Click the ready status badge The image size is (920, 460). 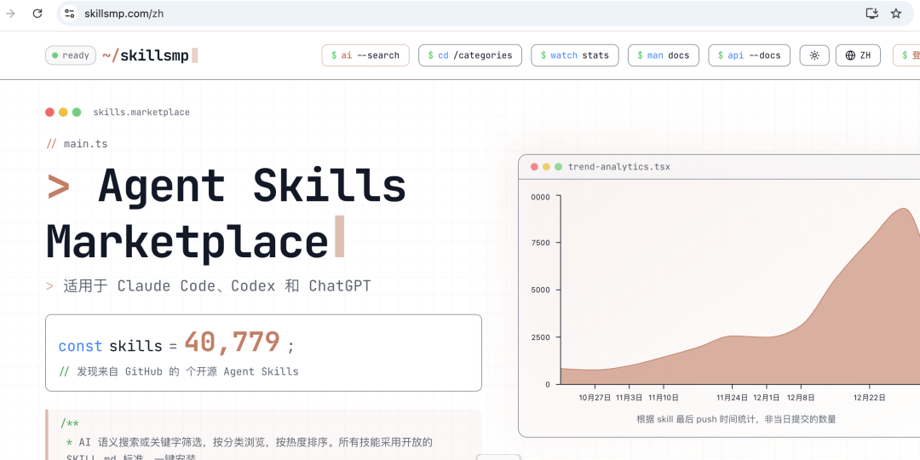coord(71,55)
